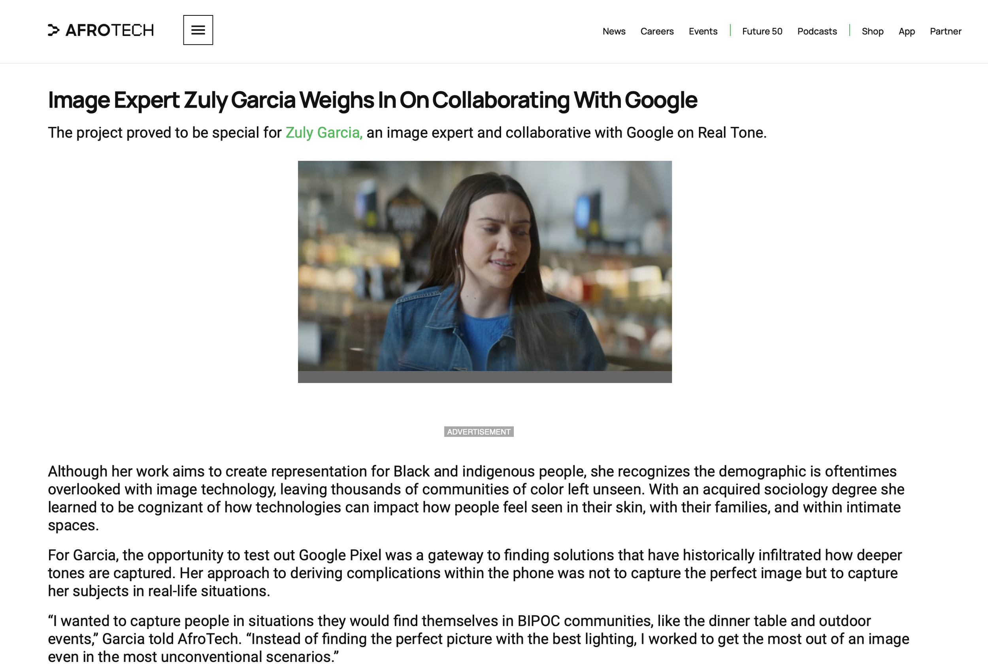Viewport: 988px width, 671px height.
Task: Open the Future 50 page
Action: (x=762, y=32)
